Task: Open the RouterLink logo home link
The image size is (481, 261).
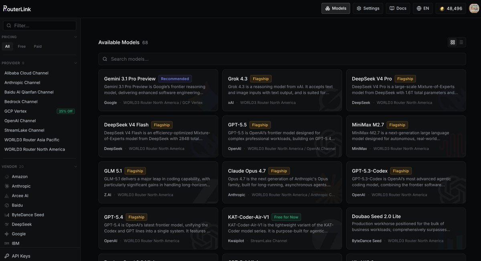Action: [x=17, y=8]
